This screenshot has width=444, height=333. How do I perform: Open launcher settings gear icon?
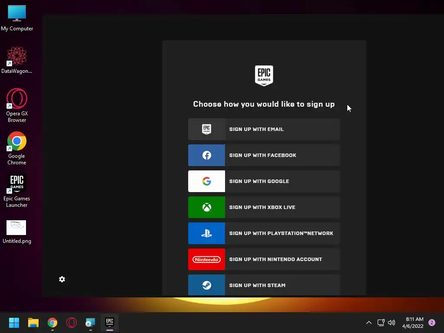pyautogui.click(x=62, y=280)
